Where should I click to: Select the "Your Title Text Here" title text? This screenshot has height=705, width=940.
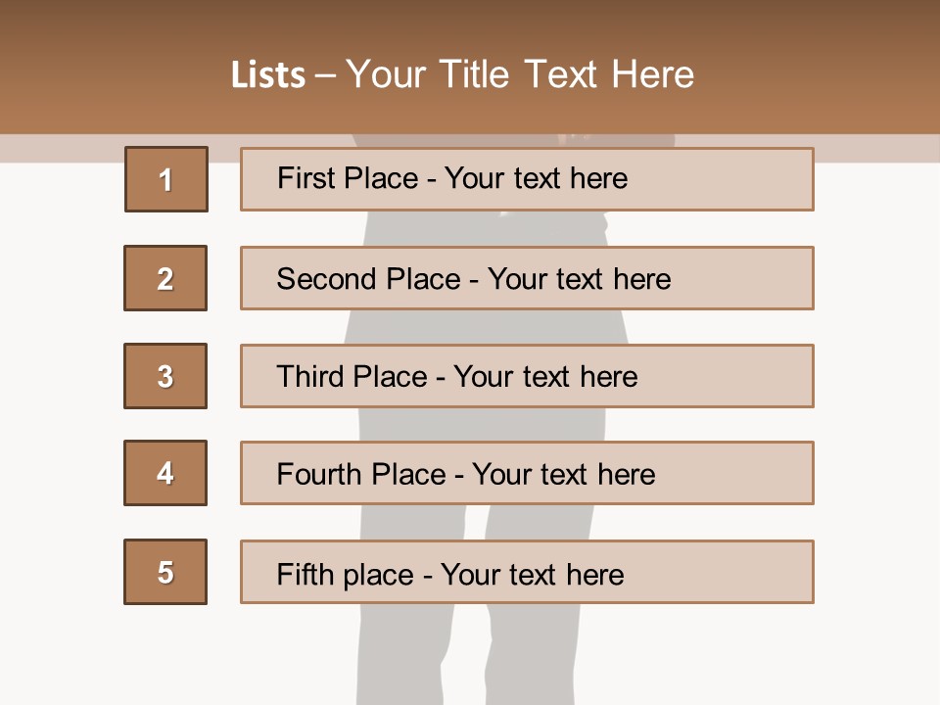tap(520, 74)
